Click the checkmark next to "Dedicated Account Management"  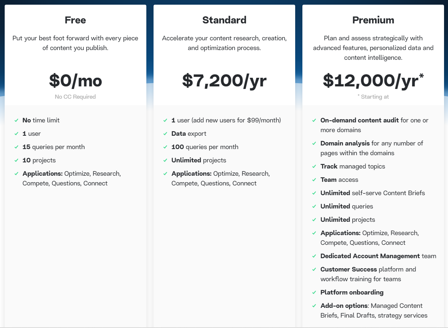click(x=314, y=256)
